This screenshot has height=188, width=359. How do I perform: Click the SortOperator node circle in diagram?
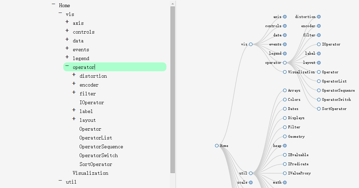click(319, 109)
